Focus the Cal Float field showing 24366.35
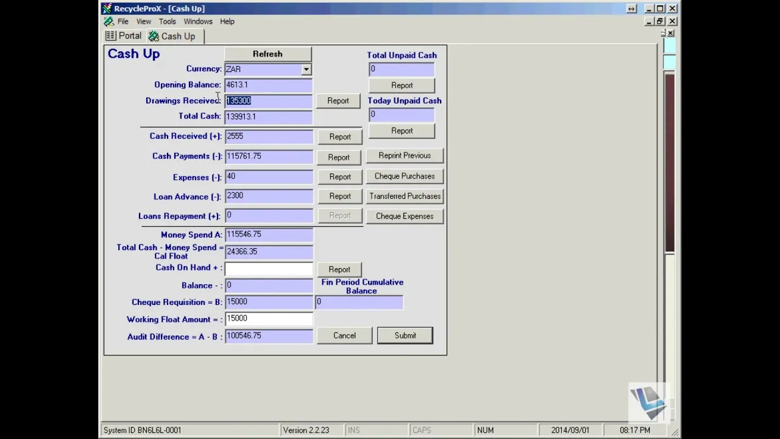780x439 pixels. point(268,252)
